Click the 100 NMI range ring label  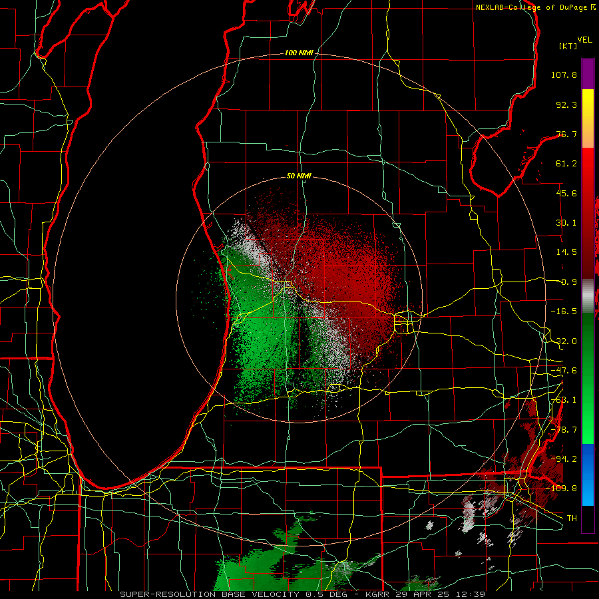coord(299,53)
